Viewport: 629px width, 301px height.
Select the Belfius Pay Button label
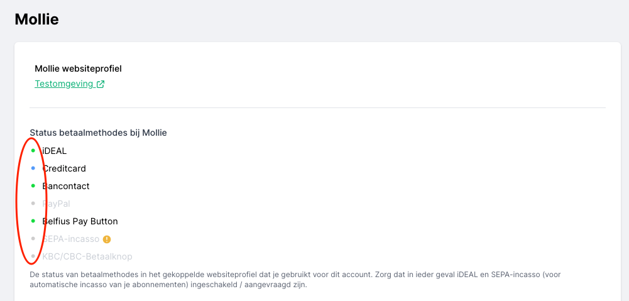[80, 221]
